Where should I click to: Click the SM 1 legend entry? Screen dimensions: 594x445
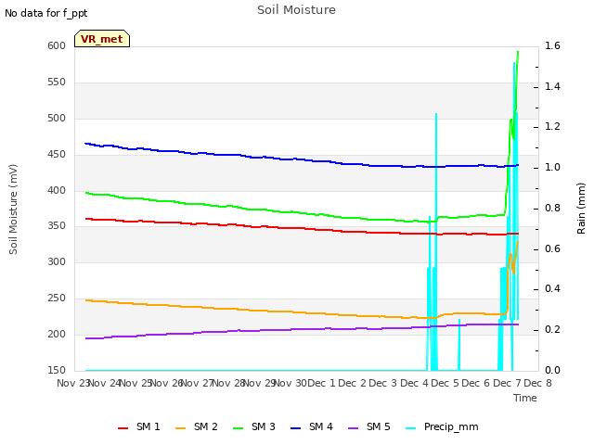[138, 426]
